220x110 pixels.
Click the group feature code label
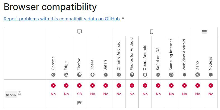11,94
